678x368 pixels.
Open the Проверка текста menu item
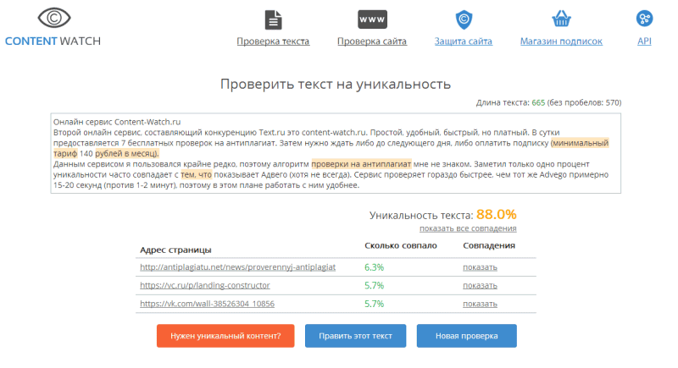(272, 41)
